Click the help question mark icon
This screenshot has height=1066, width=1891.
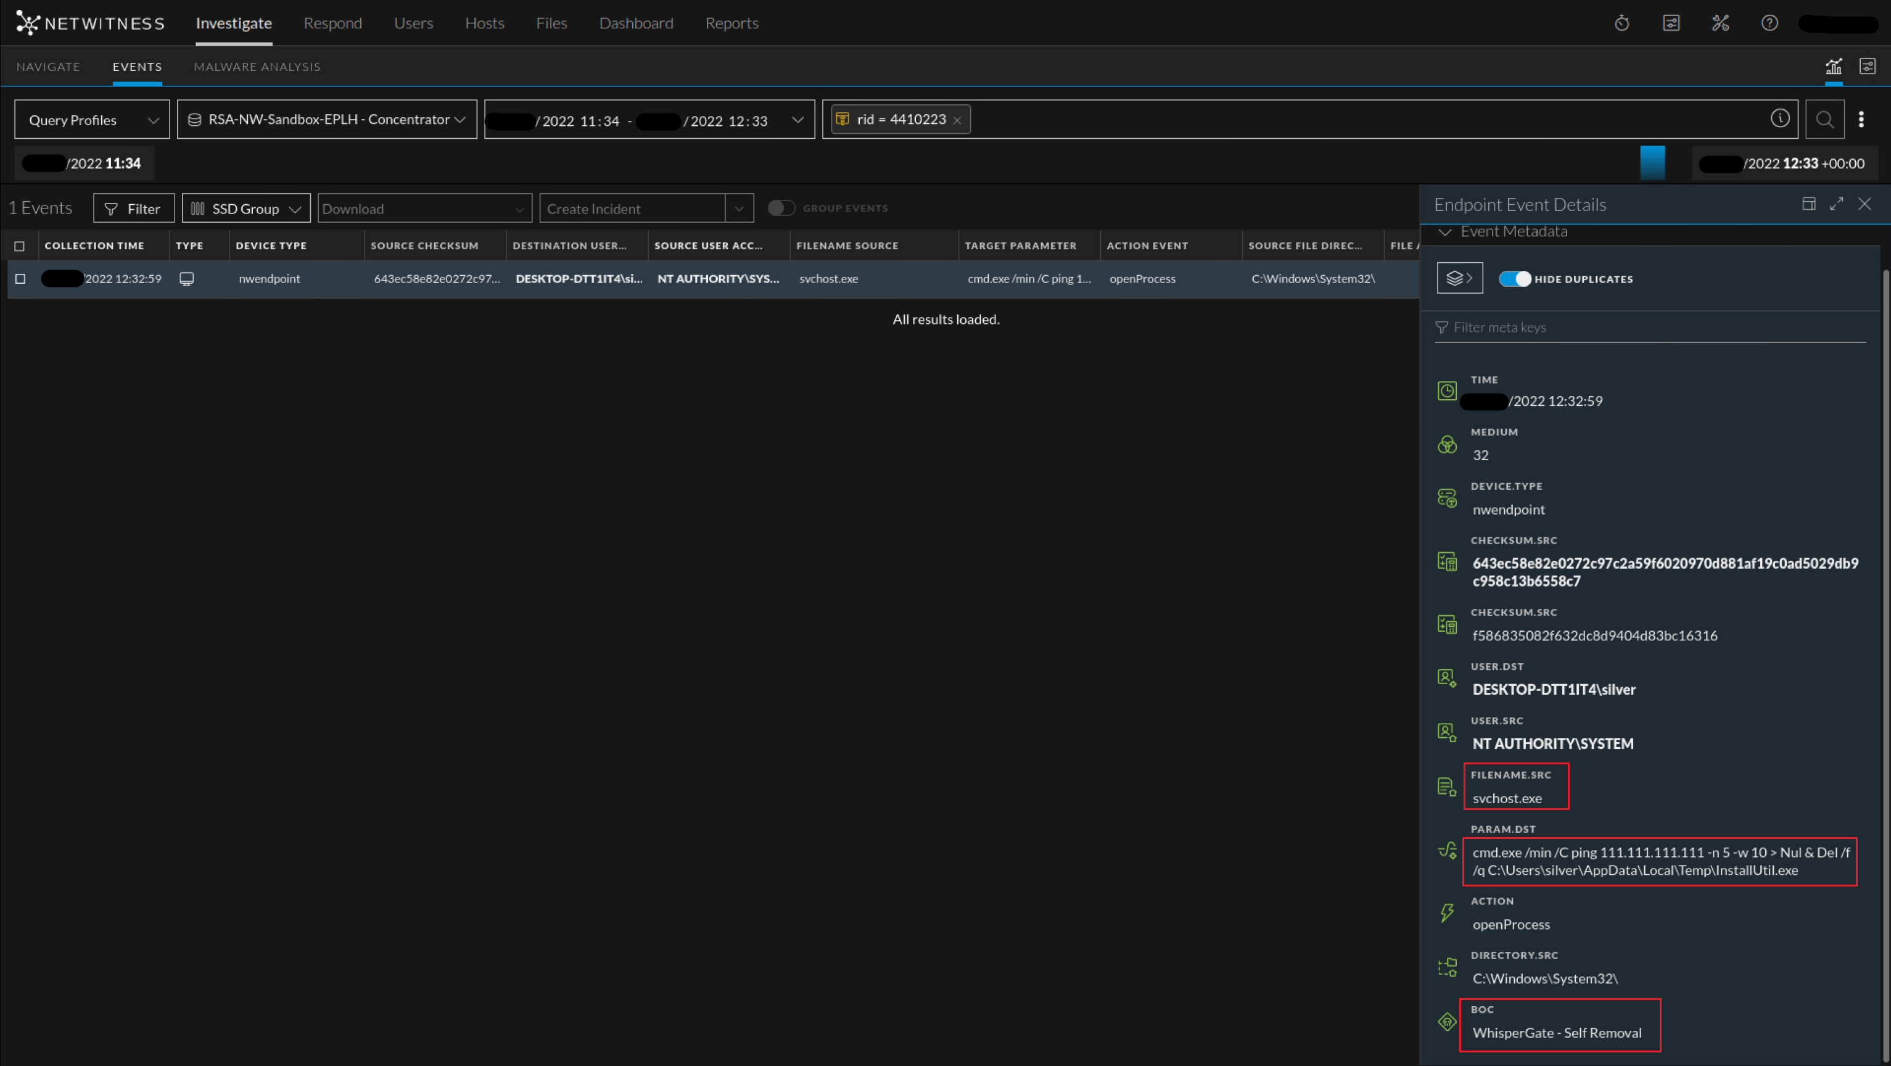click(x=1769, y=23)
